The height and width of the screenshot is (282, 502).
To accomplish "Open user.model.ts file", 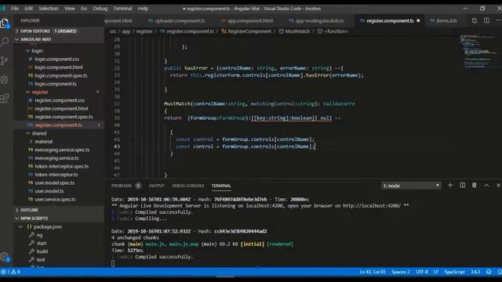I will click(x=49, y=191).
